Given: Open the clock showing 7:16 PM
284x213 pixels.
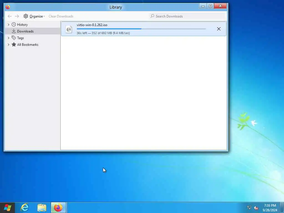Looking at the screenshot, I should [x=270, y=208].
